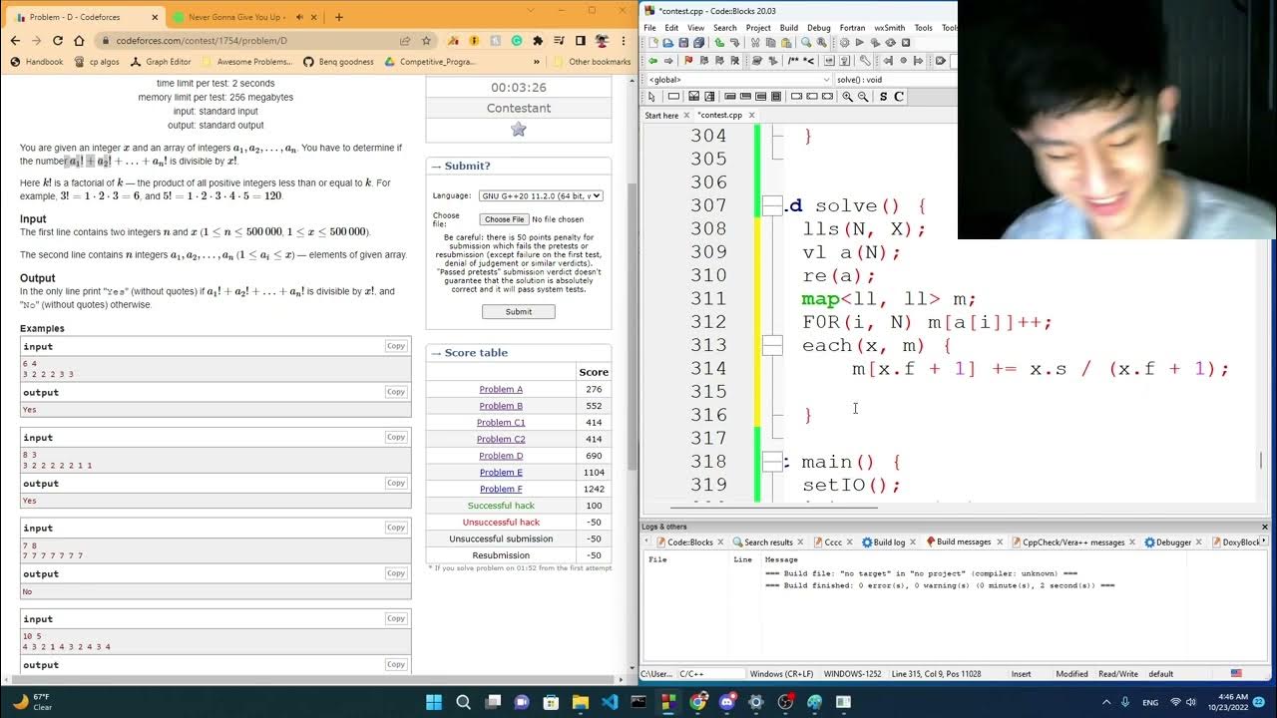Run the program with the play icon

pos(860,43)
